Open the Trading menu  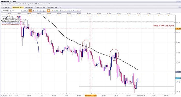(x=27, y=4)
